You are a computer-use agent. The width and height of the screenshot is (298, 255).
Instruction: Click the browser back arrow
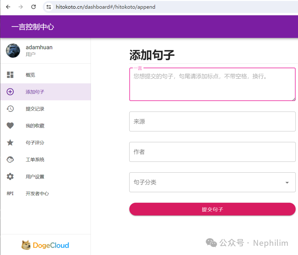(x=8, y=7)
